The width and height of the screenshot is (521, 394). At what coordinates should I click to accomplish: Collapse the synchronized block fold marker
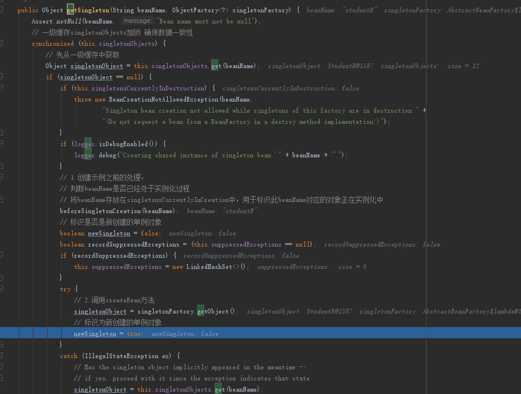pos(1,43)
